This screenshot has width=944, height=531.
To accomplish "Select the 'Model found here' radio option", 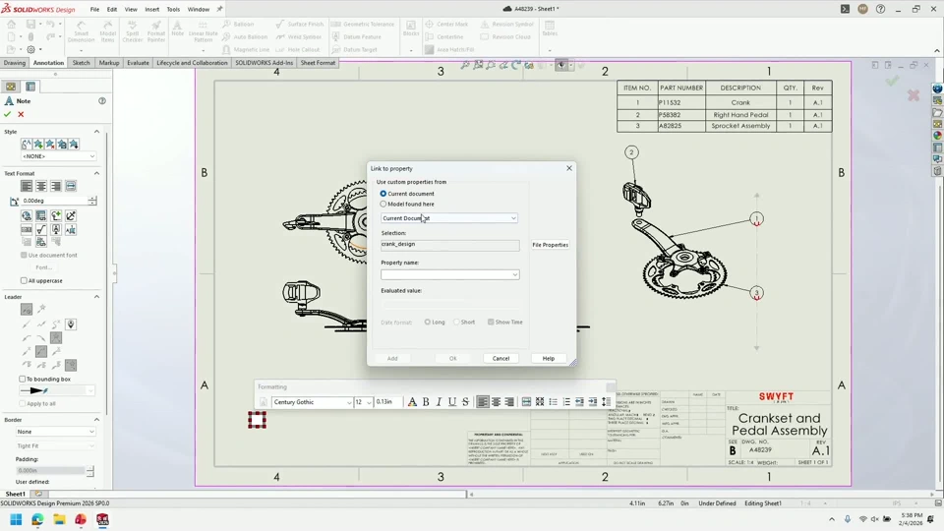I will point(383,204).
